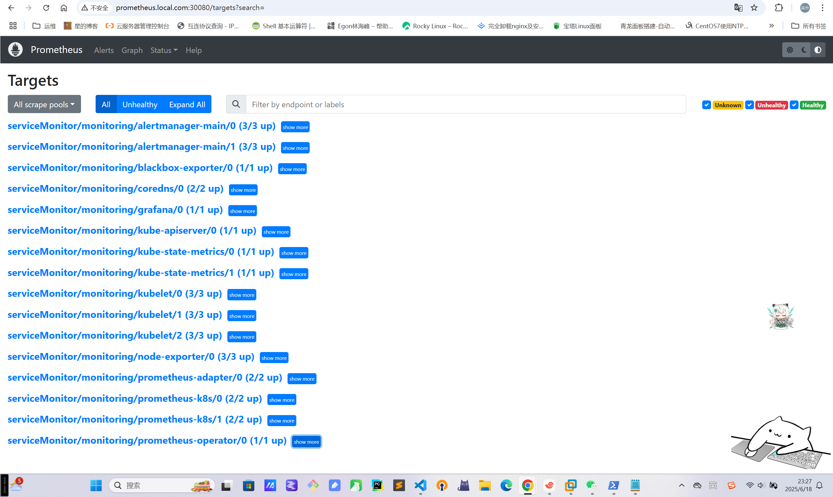Click the Filter by endpoint or labels field
This screenshot has width=833, height=497.
coord(466,104)
